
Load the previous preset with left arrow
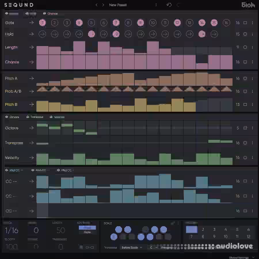click(97, 5)
